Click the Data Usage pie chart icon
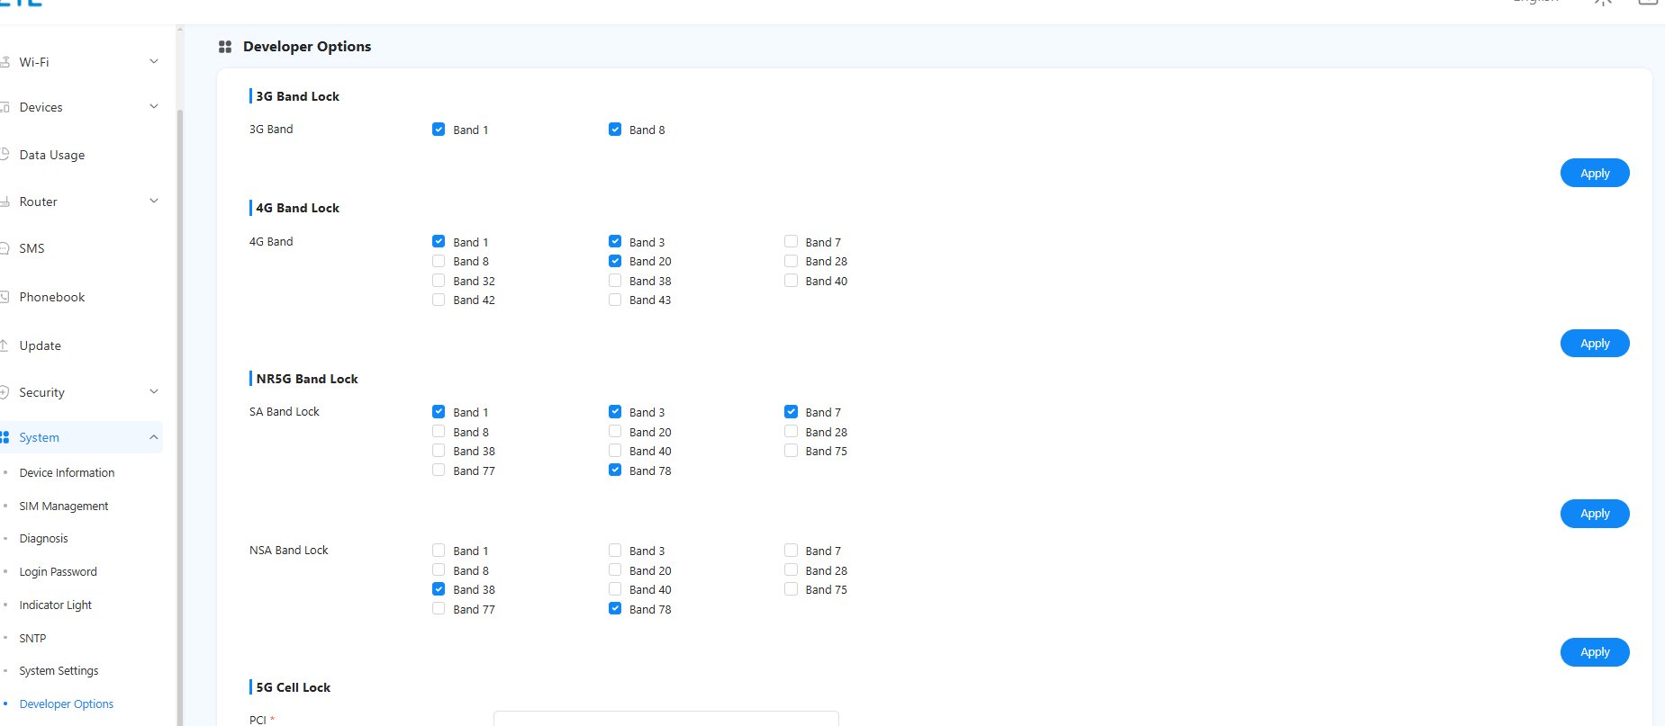The height and width of the screenshot is (726, 1665). click(x=5, y=154)
